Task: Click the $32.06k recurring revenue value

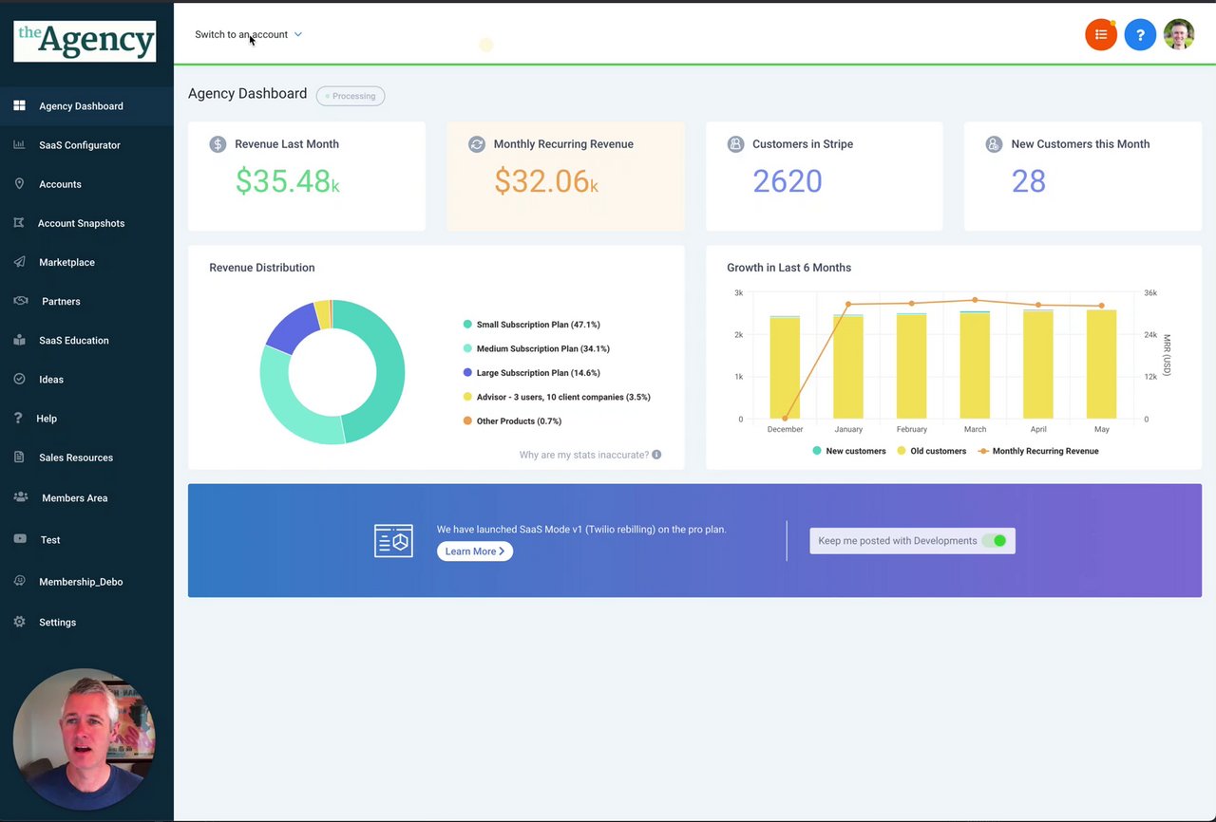Action: click(x=546, y=181)
